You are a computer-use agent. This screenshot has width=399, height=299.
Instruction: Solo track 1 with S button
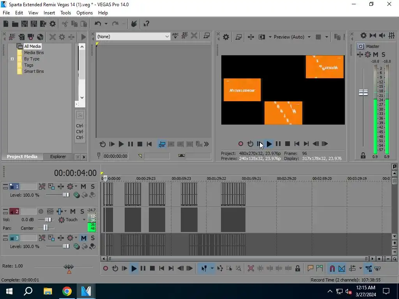tap(93, 186)
